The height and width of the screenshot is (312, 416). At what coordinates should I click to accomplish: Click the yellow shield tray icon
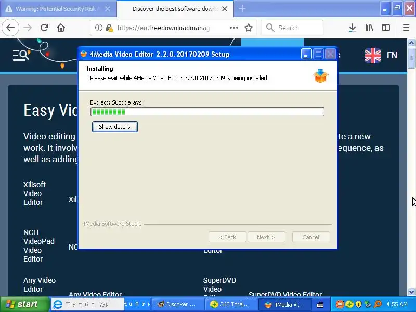pyautogui.click(x=358, y=304)
